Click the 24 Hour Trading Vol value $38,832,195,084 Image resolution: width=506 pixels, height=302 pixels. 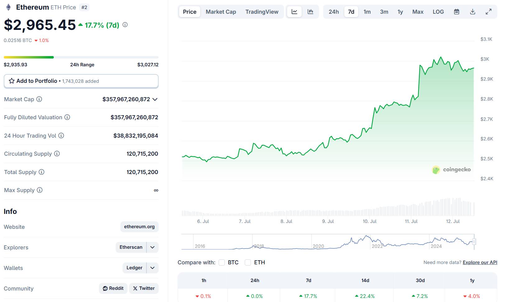136,135
